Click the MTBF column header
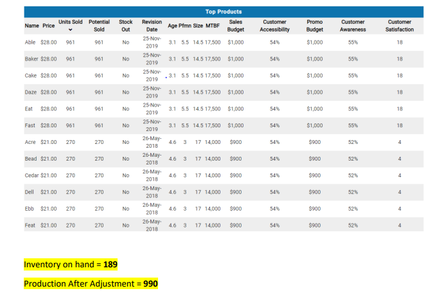 tap(213, 26)
